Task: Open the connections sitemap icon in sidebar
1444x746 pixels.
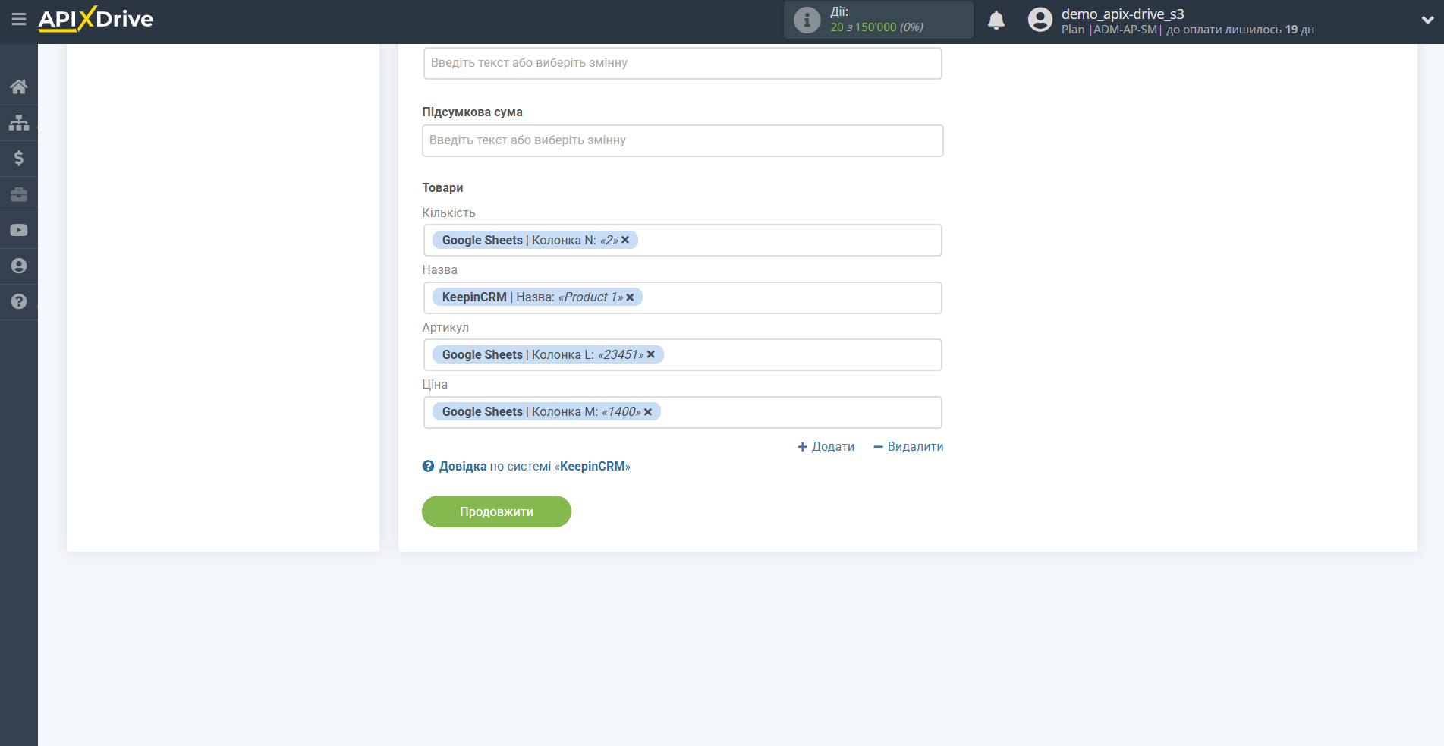Action: [19, 122]
